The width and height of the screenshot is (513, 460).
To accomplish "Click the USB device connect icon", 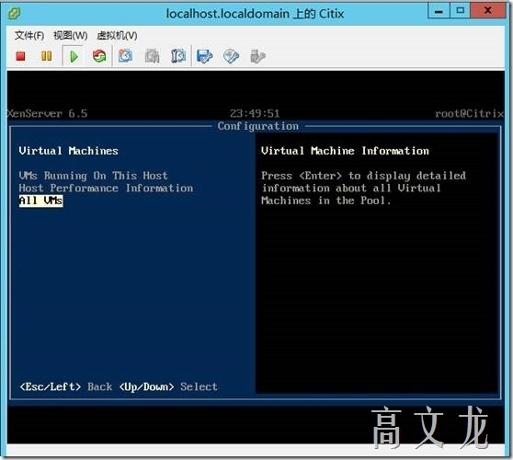I will [257, 56].
